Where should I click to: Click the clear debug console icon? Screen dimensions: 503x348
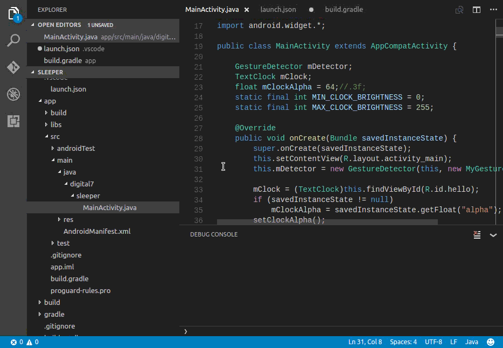[x=477, y=234]
